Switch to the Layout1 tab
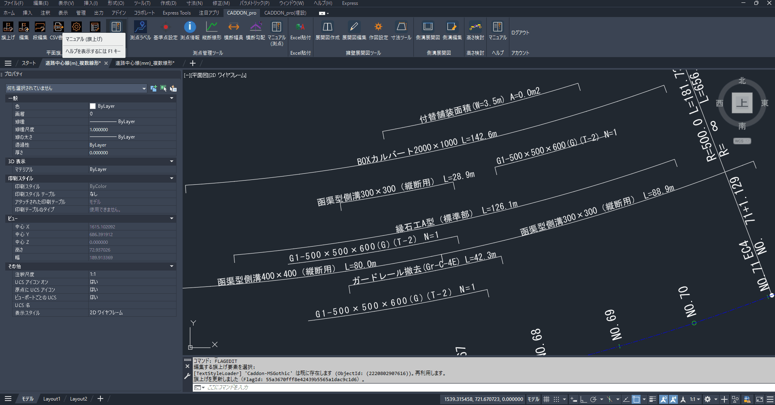 pyautogui.click(x=51, y=399)
